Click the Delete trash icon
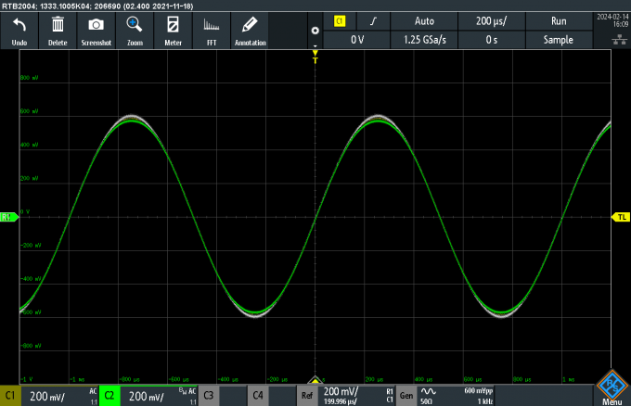The image size is (631, 406). (x=58, y=31)
